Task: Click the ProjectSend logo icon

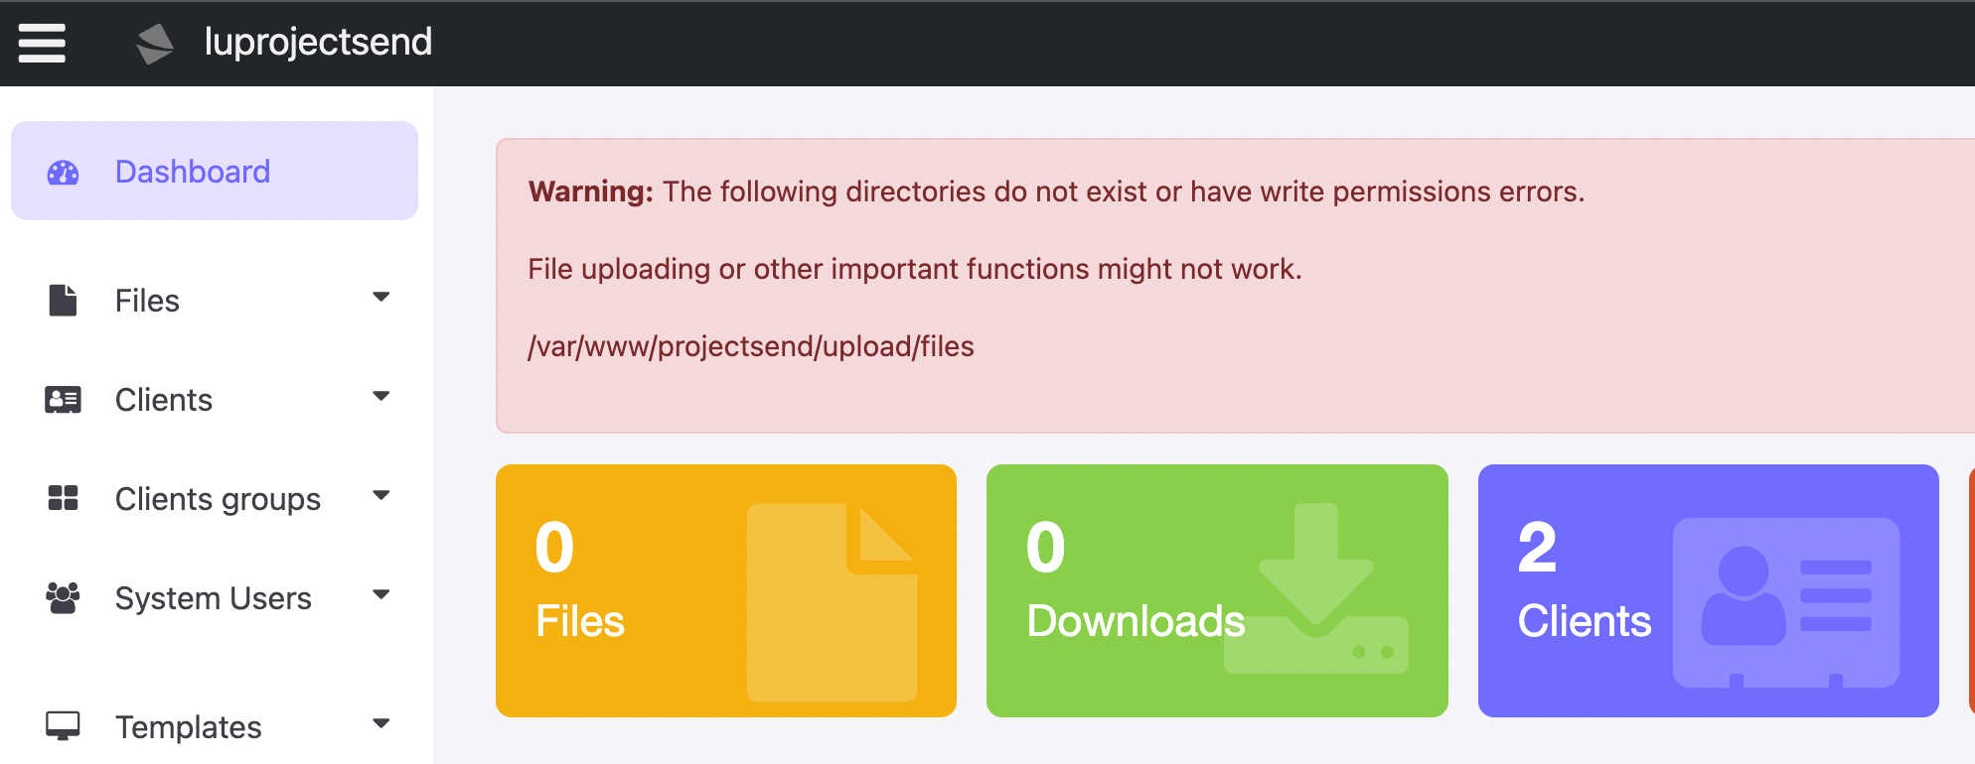Action: 154,43
